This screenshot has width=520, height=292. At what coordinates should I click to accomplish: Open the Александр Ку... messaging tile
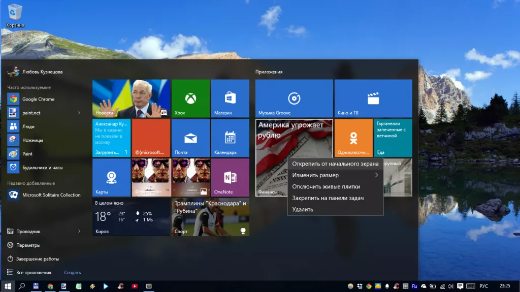[111, 138]
